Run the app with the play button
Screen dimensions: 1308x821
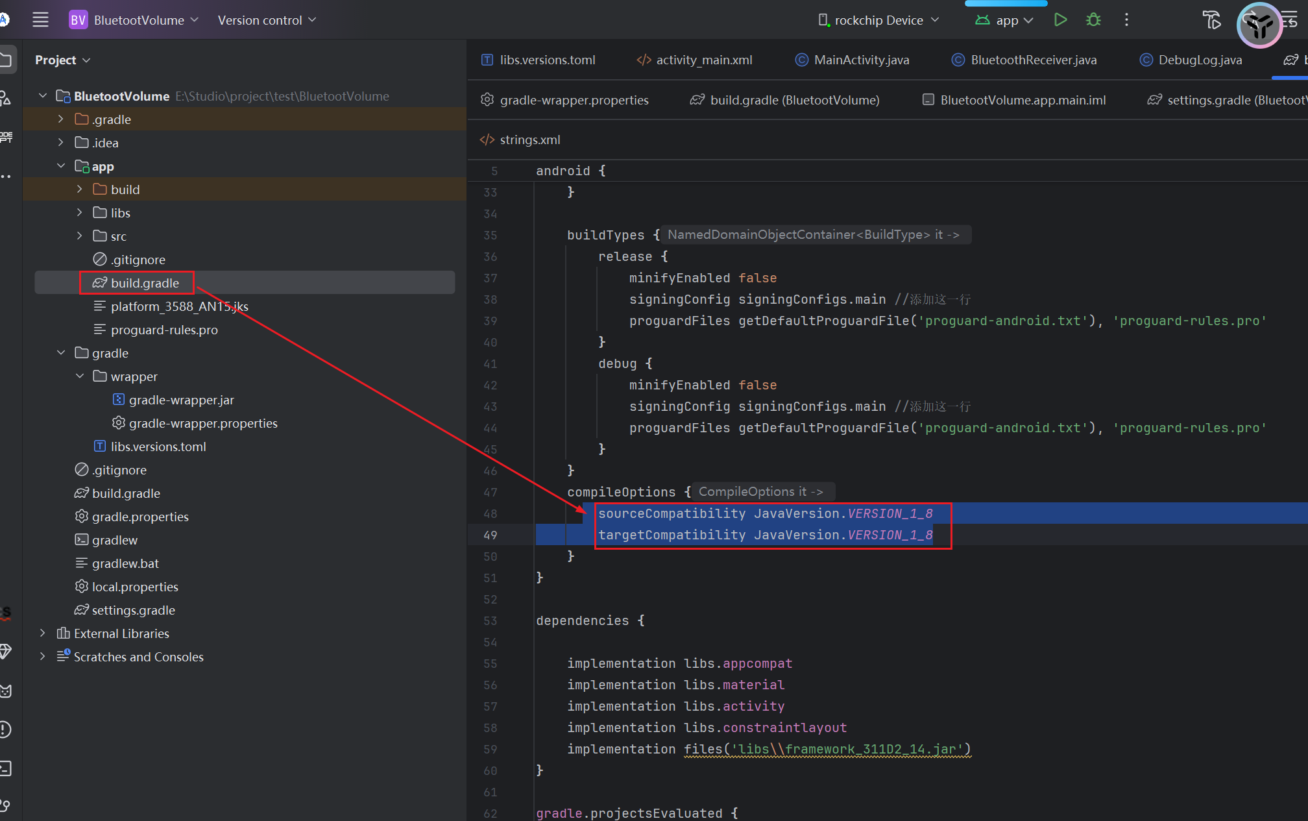pos(1060,20)
